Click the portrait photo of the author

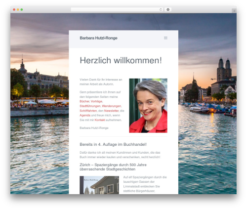(148, 106)
